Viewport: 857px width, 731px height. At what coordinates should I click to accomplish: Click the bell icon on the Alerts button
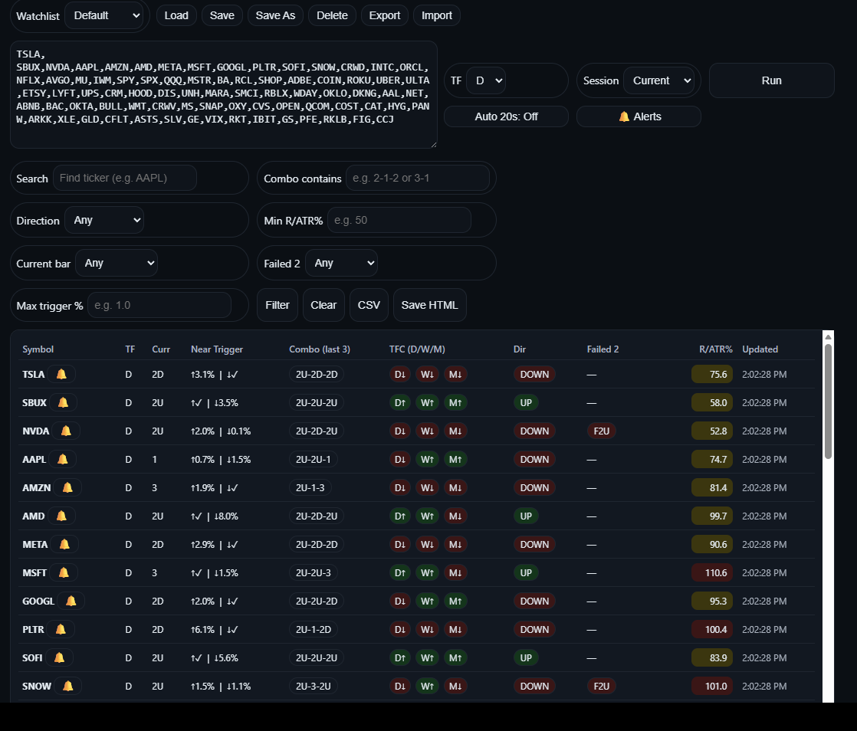[623, 116]
